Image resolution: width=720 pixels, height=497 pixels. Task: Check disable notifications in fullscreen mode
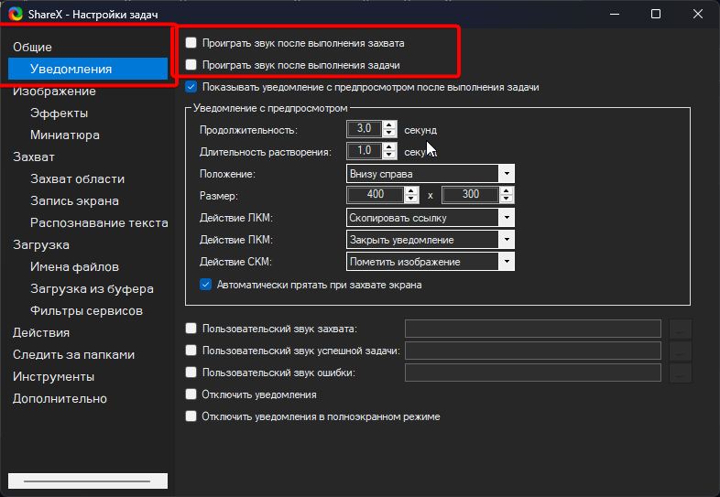(x=191, y=416)
